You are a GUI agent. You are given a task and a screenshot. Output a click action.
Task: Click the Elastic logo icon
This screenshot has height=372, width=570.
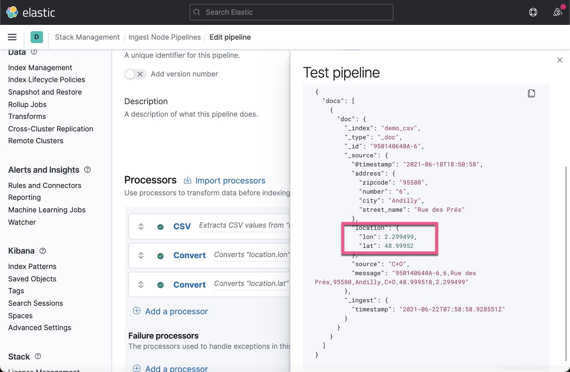(12, 12)
